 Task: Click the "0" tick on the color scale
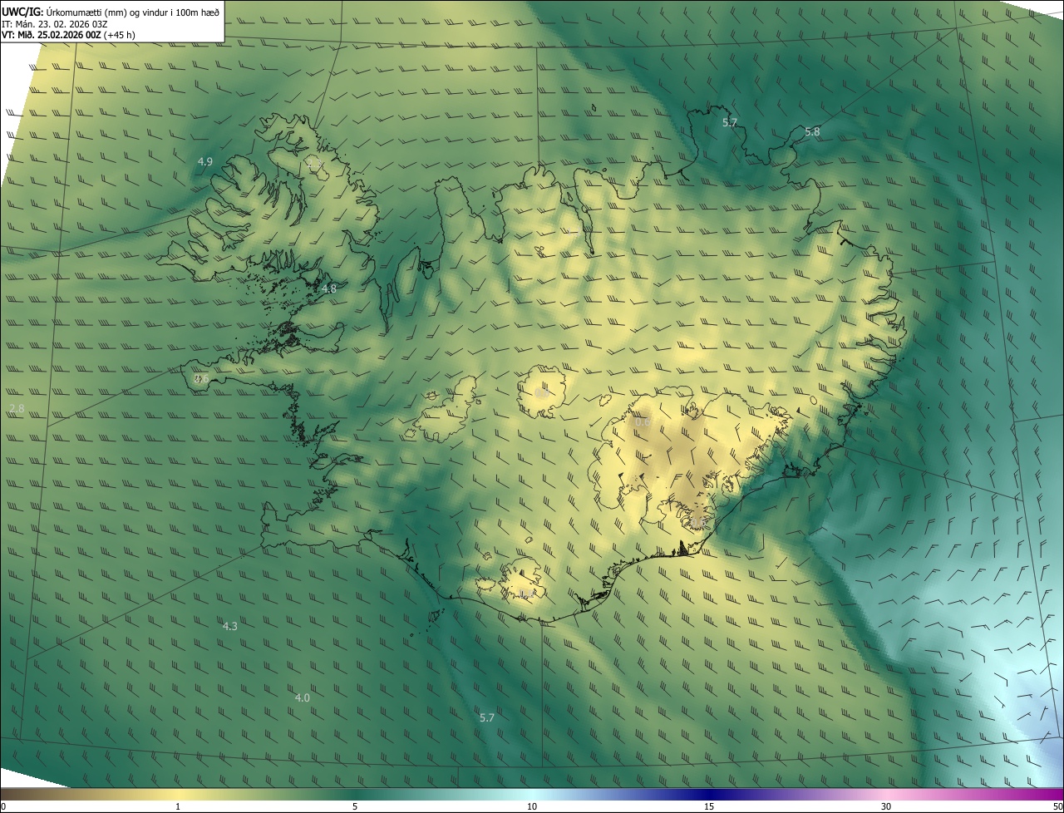point(3,807)
